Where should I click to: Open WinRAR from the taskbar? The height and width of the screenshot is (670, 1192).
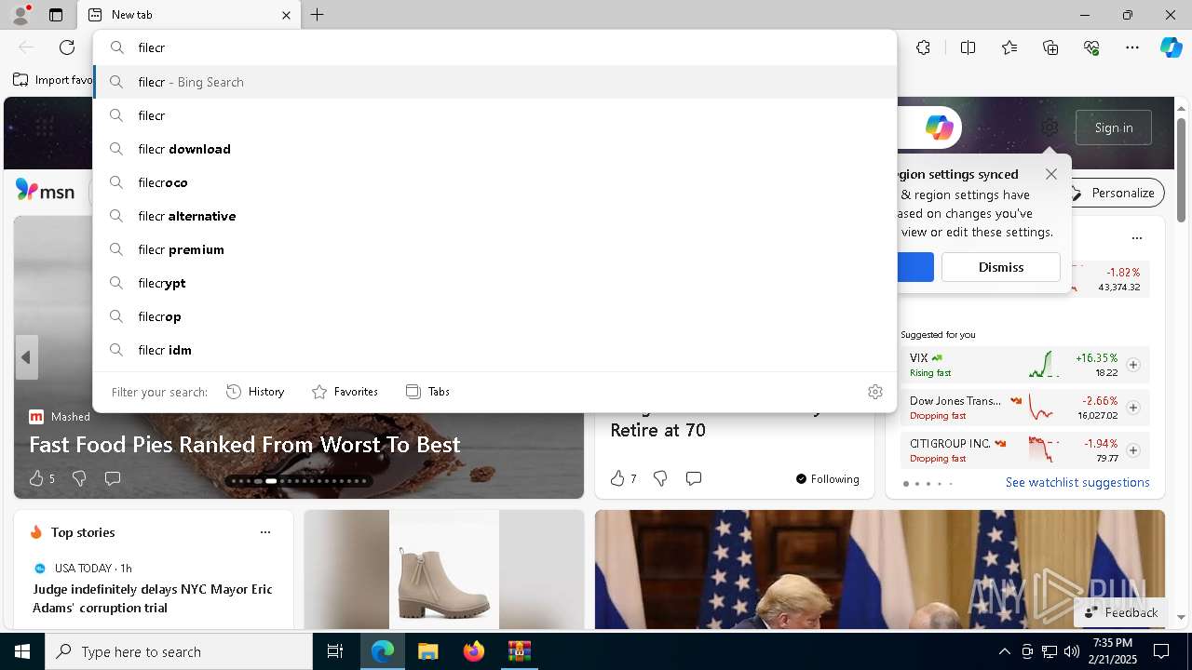(x=519, y=652)
